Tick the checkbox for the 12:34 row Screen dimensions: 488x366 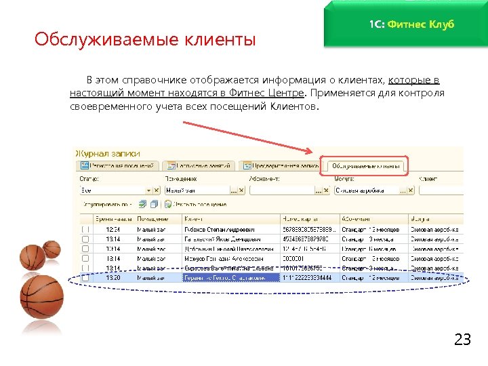pyautogui.click(x=85, y=229)
